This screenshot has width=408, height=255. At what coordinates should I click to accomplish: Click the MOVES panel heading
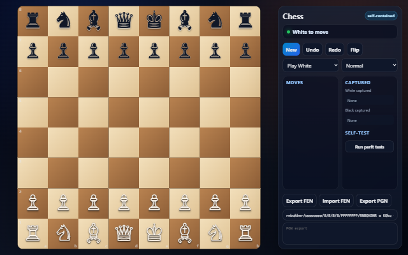pos(295,82)
